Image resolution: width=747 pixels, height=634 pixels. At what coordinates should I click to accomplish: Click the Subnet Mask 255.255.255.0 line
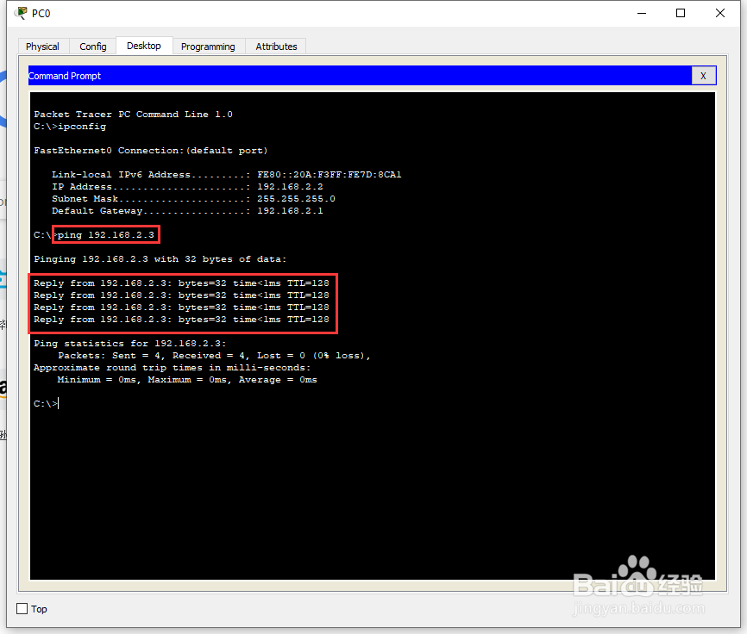click(193, 199)
